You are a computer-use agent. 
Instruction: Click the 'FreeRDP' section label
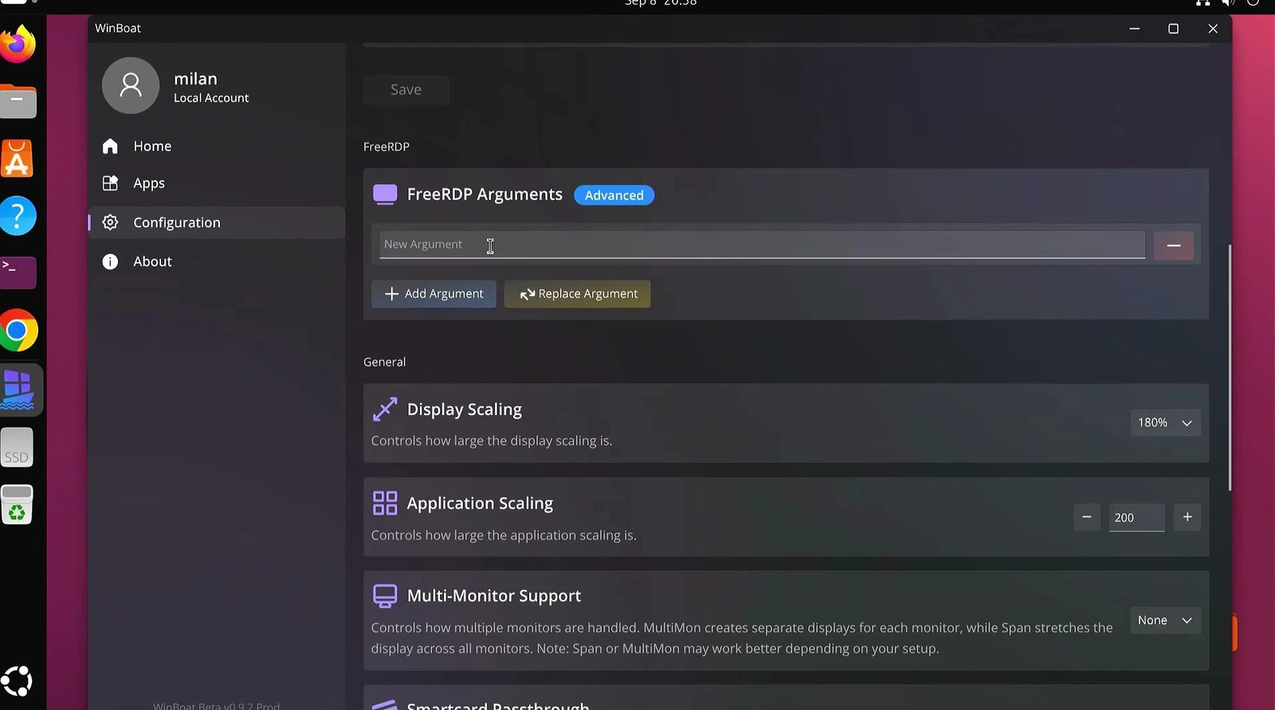coord(386,147)
